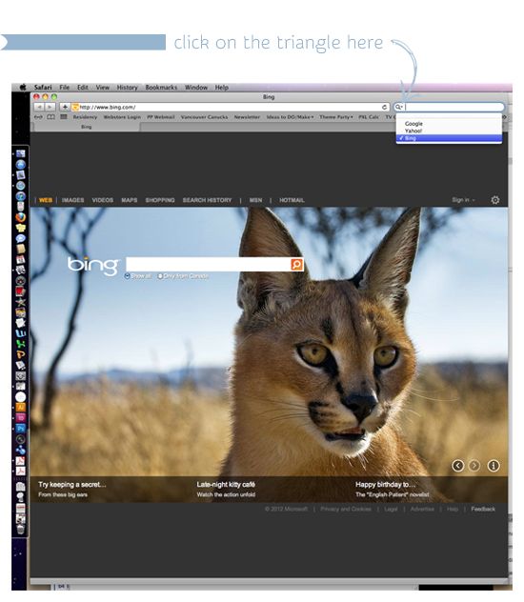Screen dimensions: 524x602
Task: Open the Newsletter bookmark
Action: [247, 117]
